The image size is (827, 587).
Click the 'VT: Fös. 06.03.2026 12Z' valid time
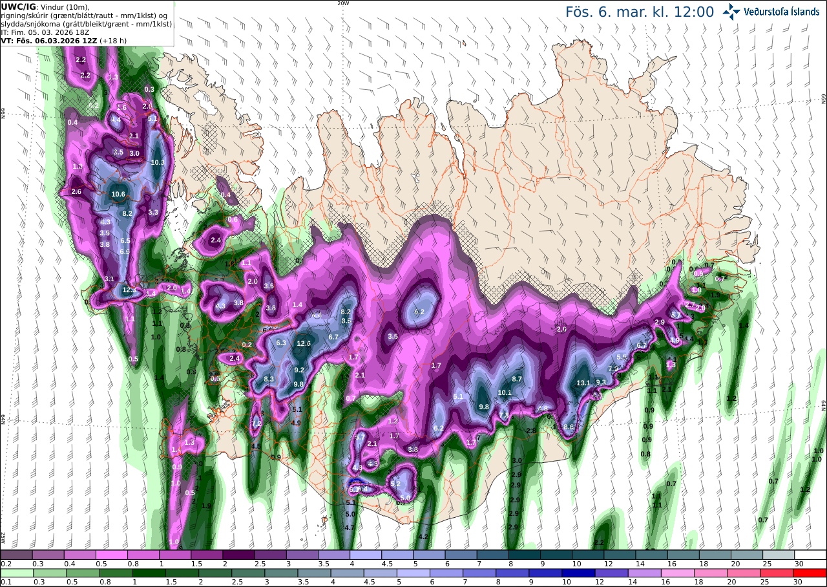49,40
